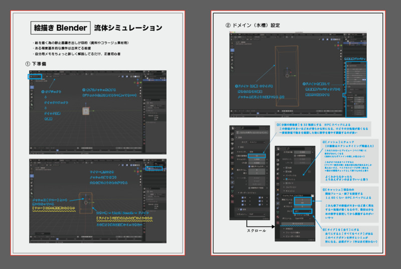Expand ビューポート表示 section in right panel
Image resolution: width=401 pixels, height=269 pixels.
click(292, 236)
